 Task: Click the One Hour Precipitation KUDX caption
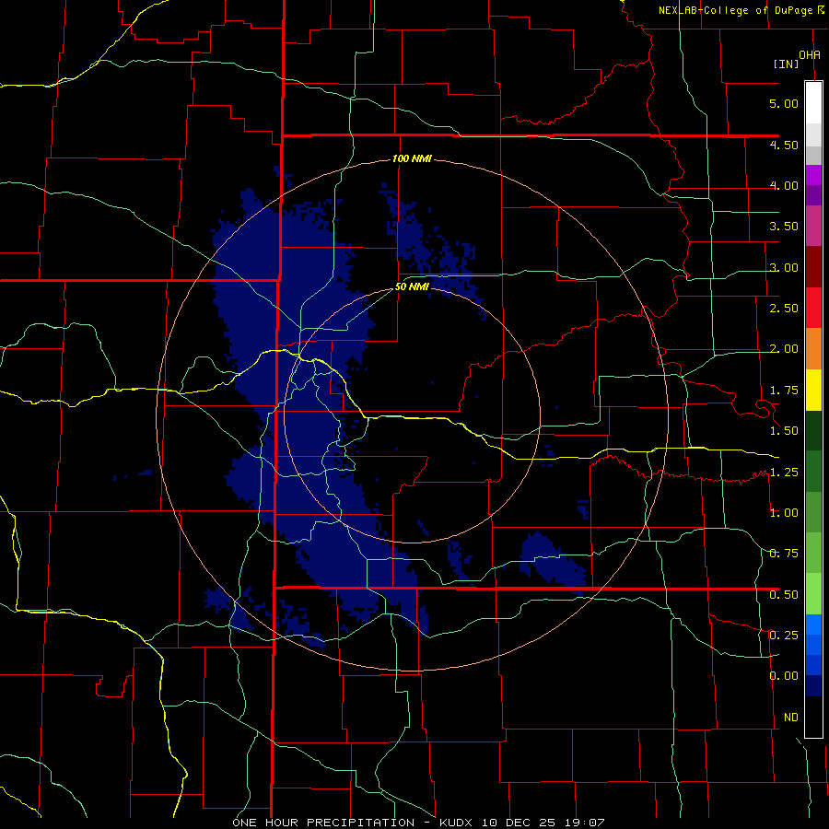tap(418, 823)
